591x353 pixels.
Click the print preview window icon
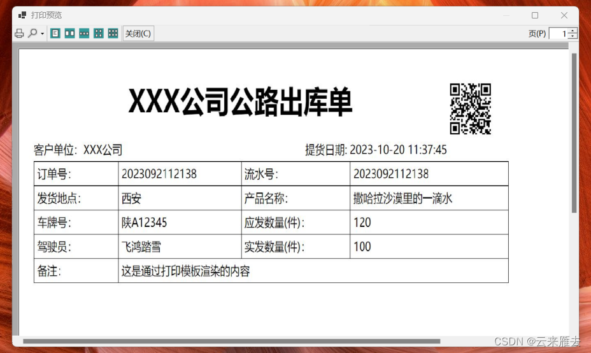pyautogui.click(x=22, y=15)
